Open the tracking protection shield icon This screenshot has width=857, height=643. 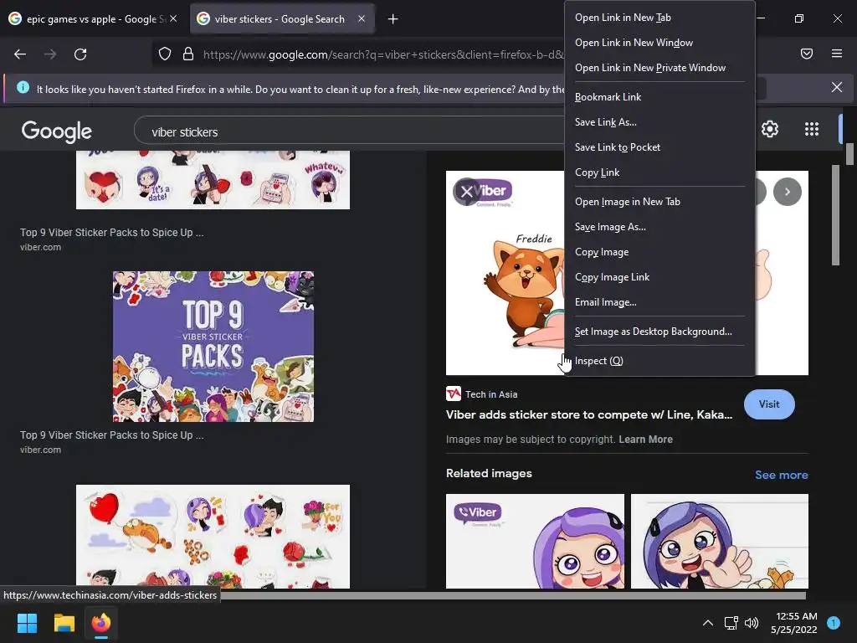coord(165,54)
